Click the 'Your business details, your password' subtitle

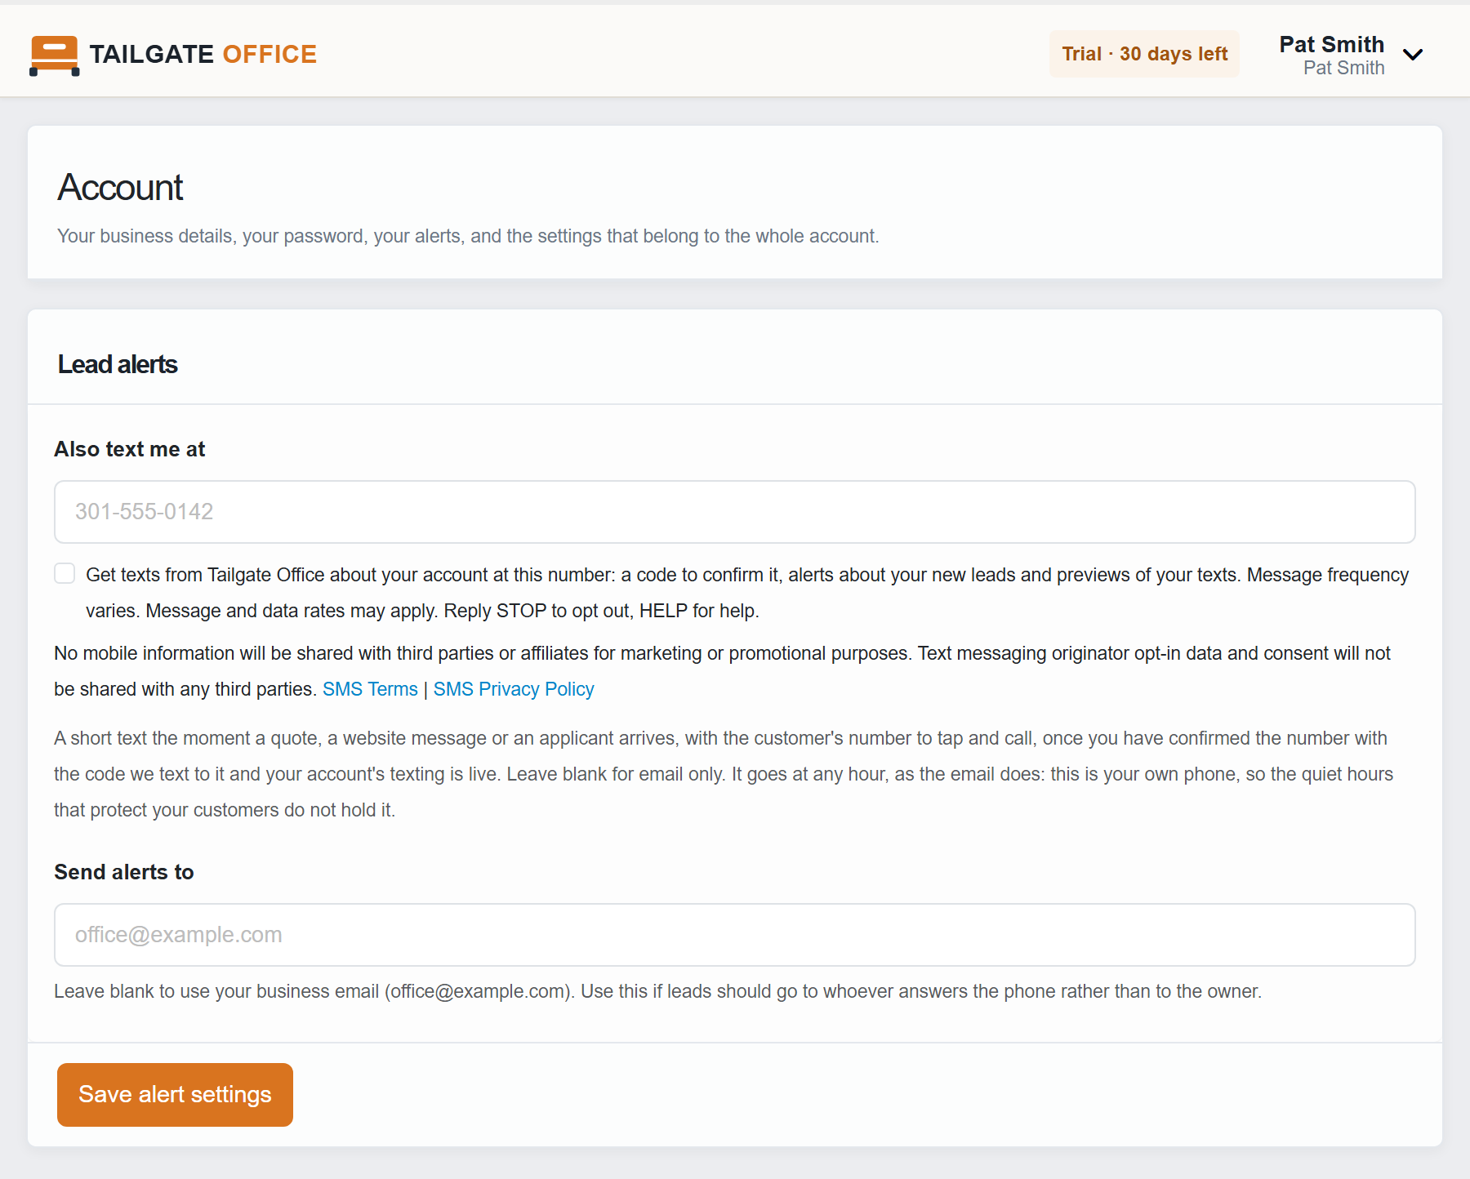468,236
